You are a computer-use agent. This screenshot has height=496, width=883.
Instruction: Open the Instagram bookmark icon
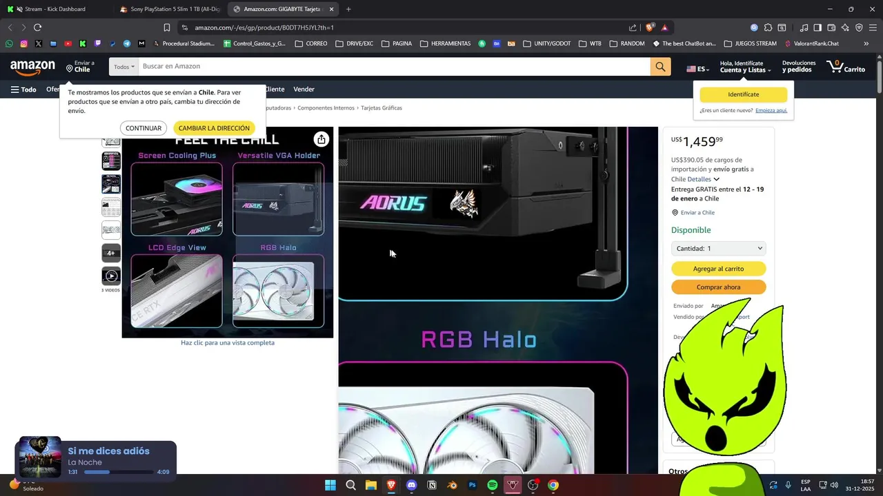click(23, 43)
